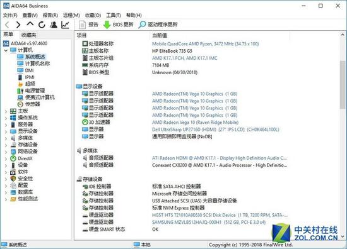Click the 安全性 shield icon
This screenshot has height=249, width=347.
tap(13, 179)
